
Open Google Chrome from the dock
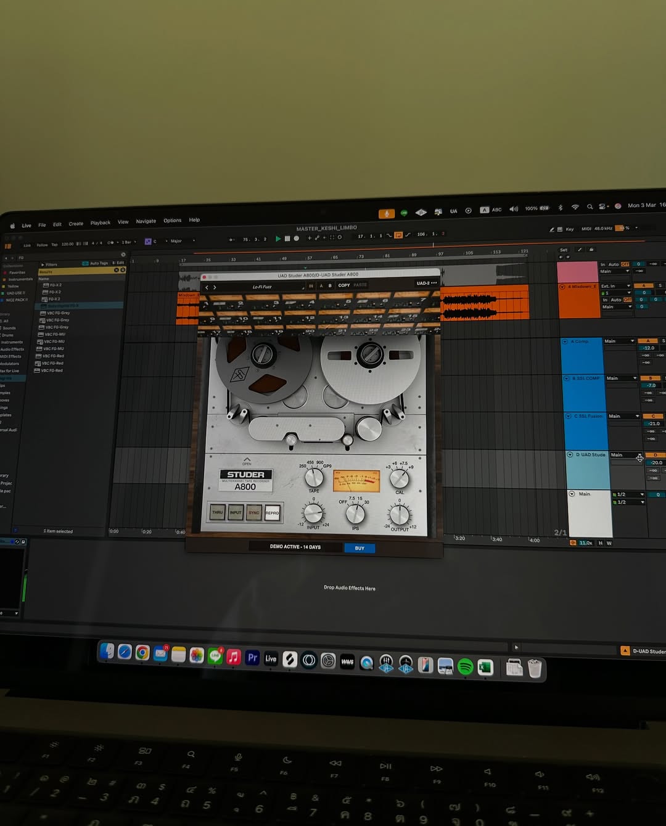coord(142,653)
